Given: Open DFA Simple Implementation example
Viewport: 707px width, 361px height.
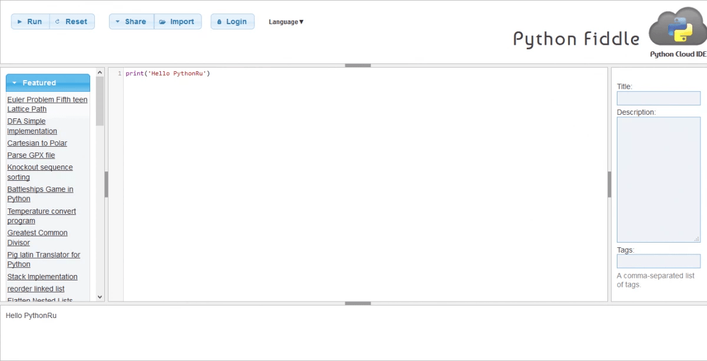Looking at the screenshot, I should click(32, 126).
